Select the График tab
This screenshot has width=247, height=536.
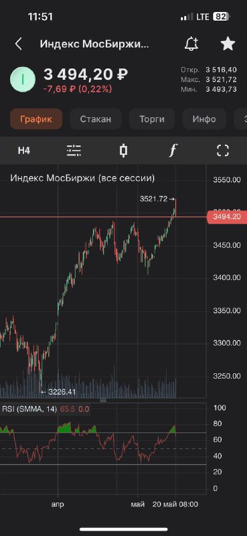(x=36, y=119)
